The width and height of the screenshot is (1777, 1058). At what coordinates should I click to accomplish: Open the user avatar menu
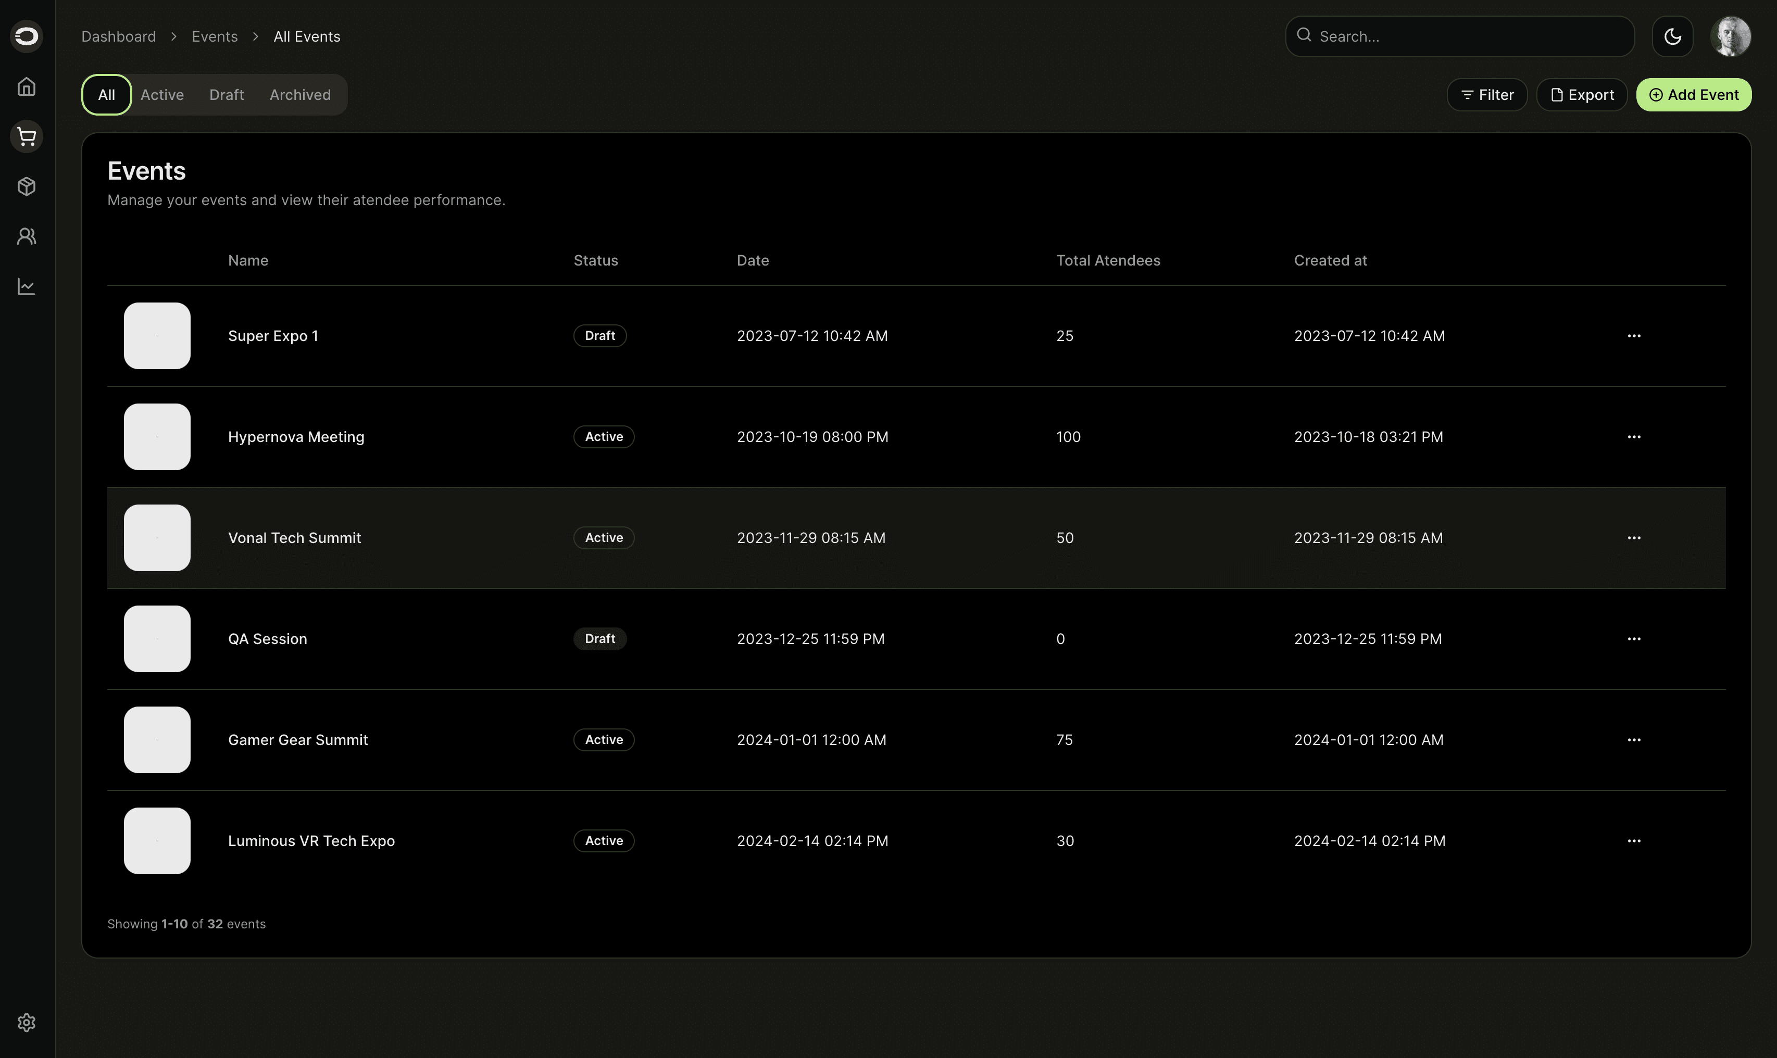tap(1731, 36)
